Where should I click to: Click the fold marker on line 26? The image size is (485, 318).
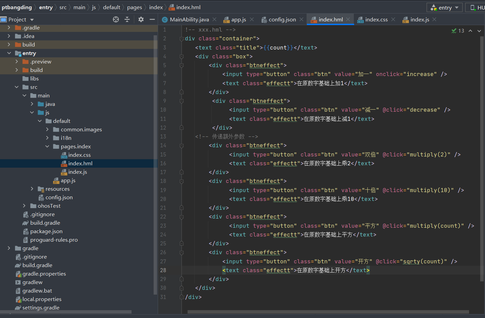point(181,252)
